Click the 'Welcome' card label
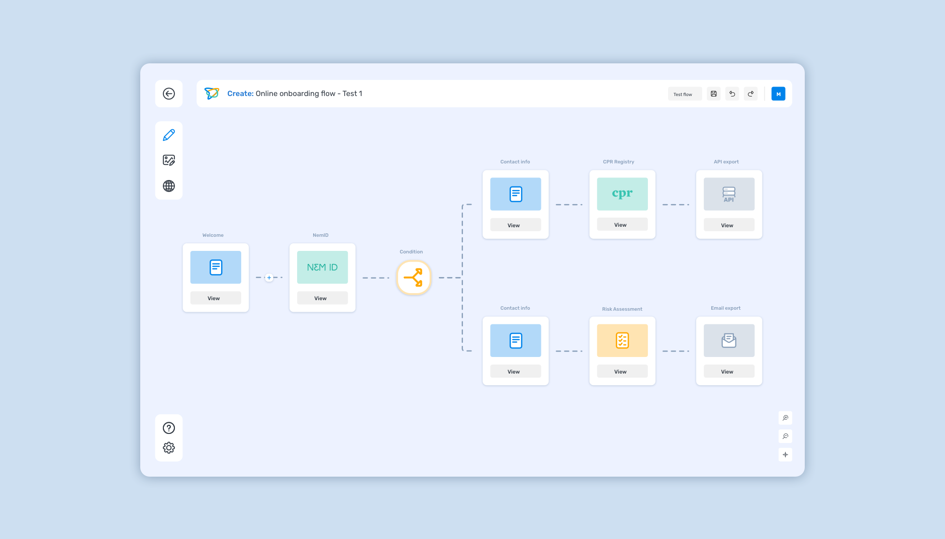This screenshot has height=539, width=945. 213,235
